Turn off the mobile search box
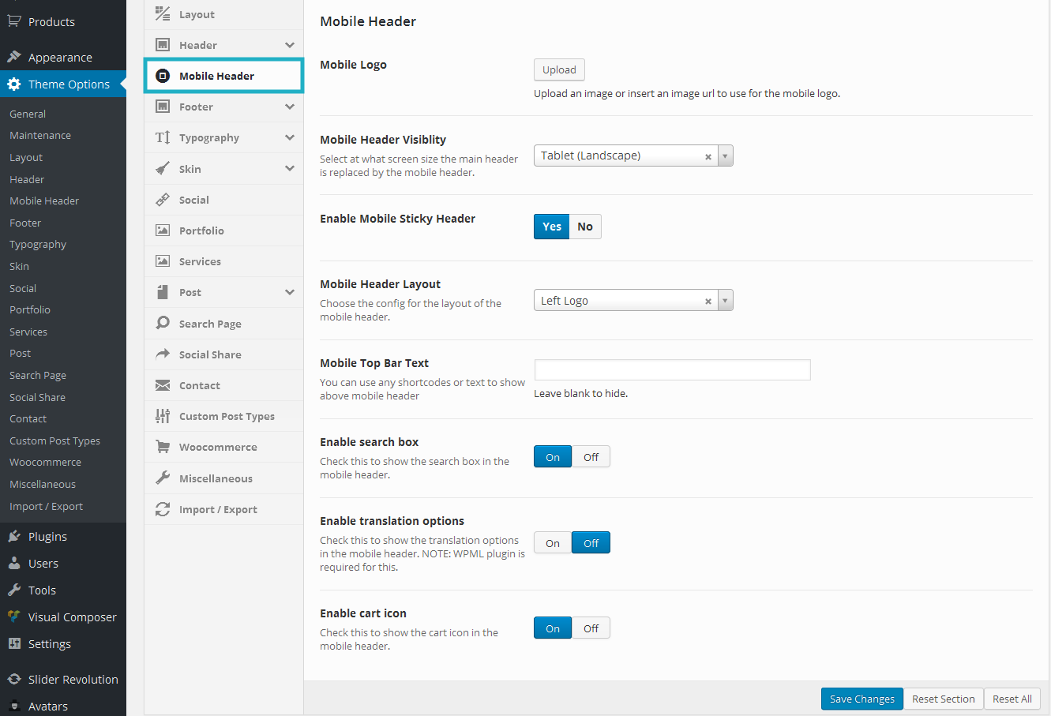The height and width of the screenshot is (716, 1051). tap(591, 457)
